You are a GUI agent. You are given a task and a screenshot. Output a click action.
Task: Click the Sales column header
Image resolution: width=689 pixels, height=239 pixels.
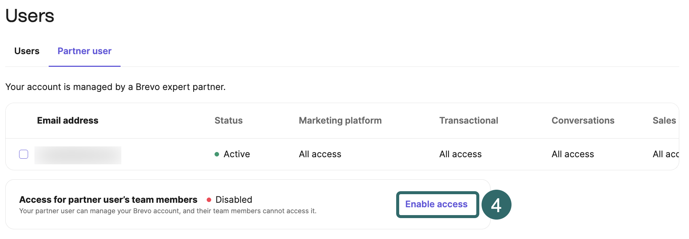coord(664,121)
